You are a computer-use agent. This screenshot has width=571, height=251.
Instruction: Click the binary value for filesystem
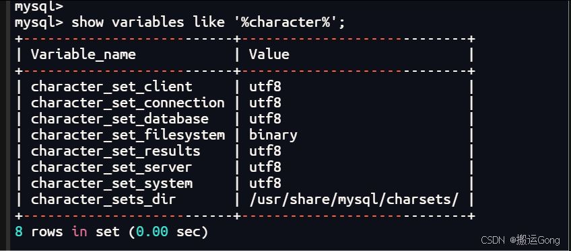pos(273,136)
